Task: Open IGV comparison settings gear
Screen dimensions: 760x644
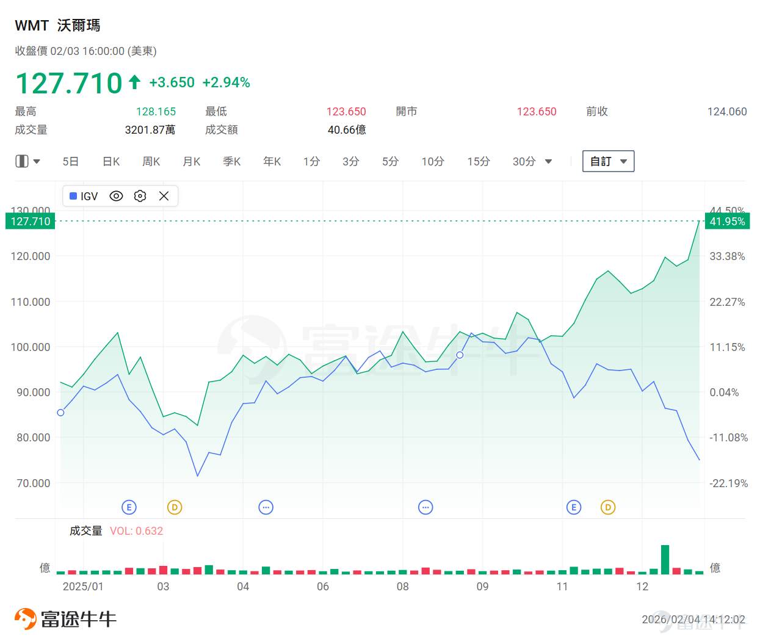Action: [x=140, y=196]
